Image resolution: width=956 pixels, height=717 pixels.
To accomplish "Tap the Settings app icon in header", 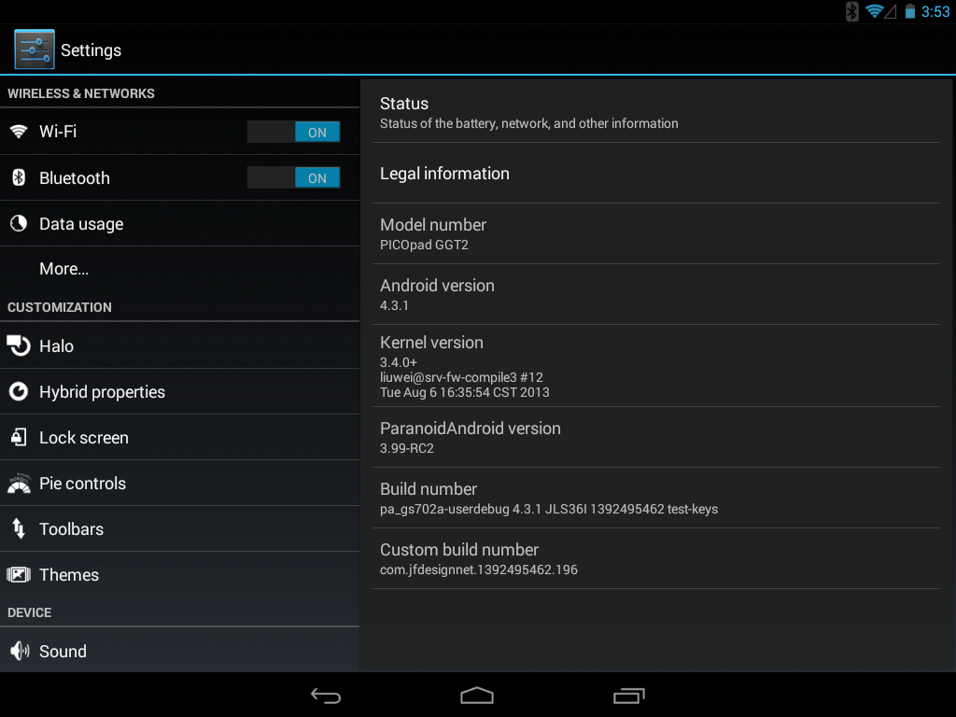I will point(35,49).
